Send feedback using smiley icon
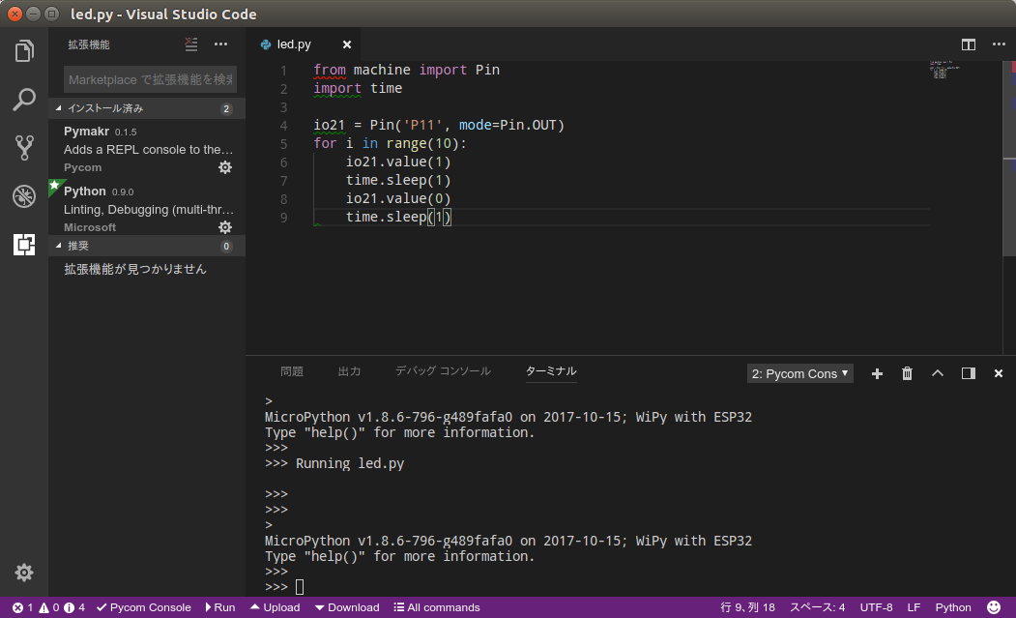 click(x=994, y=607)
